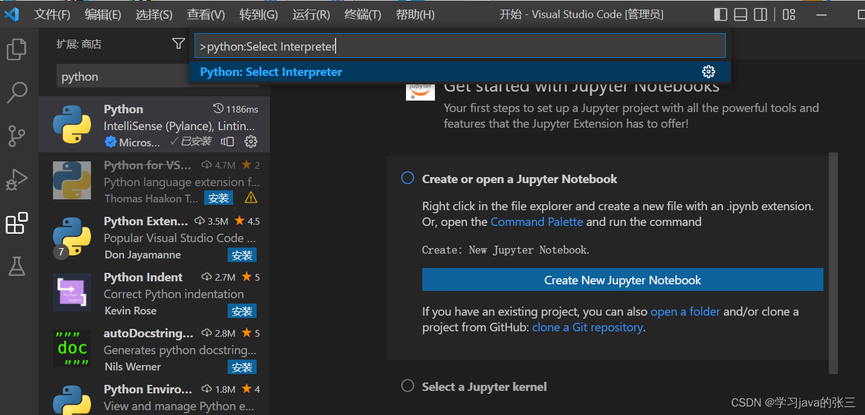Install the autoDocstring extension
865x415 pixels.
(242, 367)
